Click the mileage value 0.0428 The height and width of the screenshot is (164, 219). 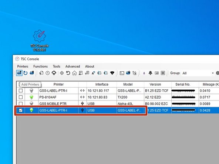(205, 110)
